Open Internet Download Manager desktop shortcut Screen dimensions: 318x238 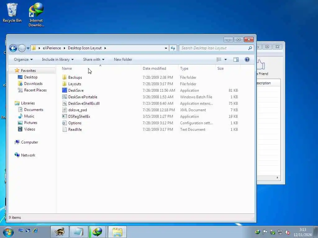click(x=36, y=15)
